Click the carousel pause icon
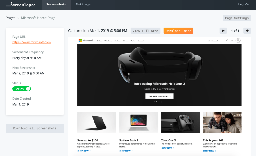Viewport: 256px width, 156px height. pyautogui.click(x=162, y=102)
